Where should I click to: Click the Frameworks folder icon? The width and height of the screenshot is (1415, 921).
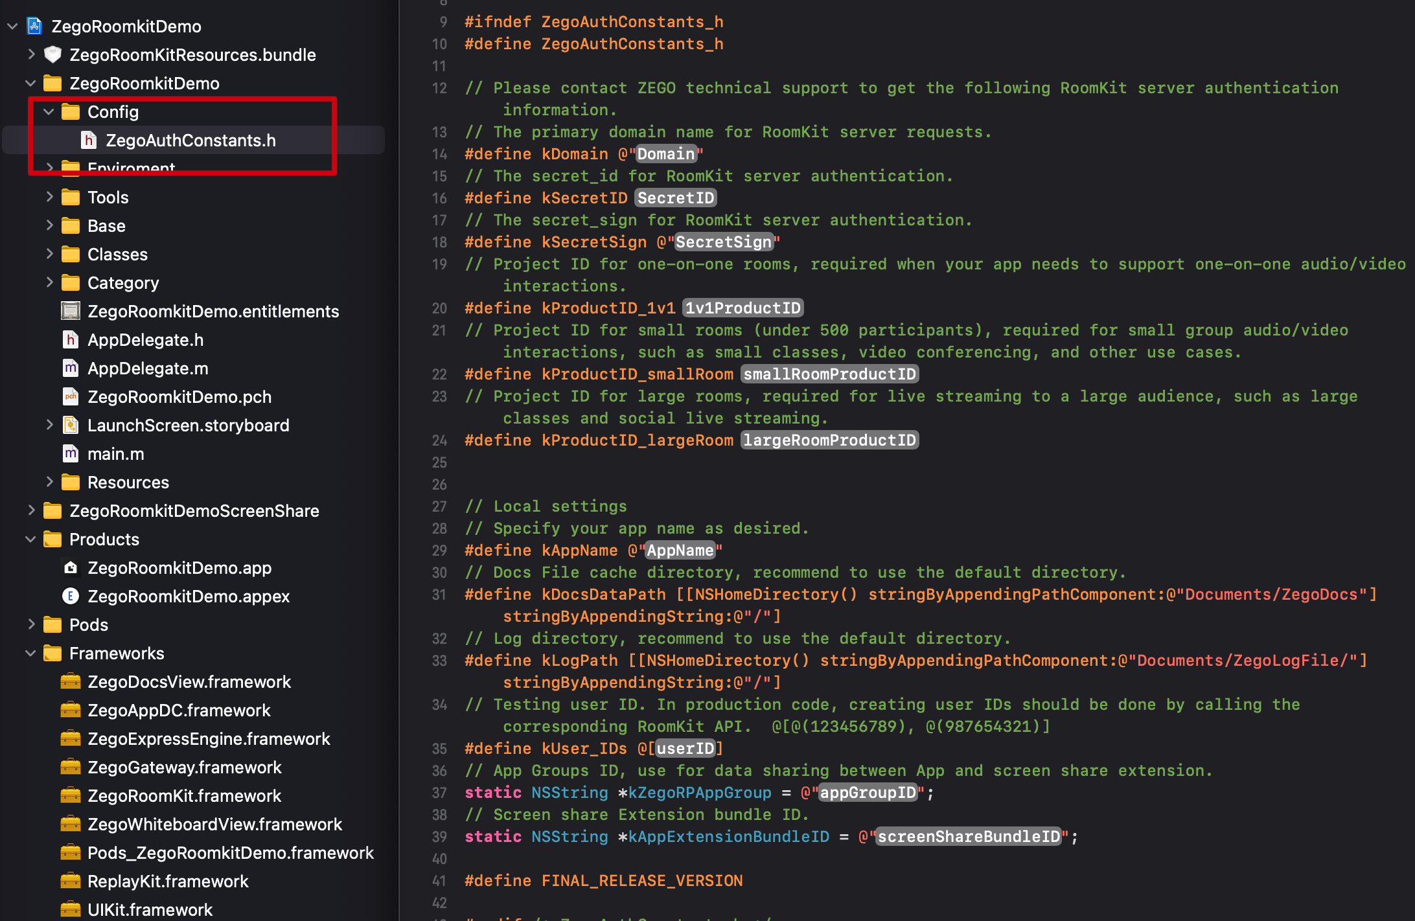tap(52, 654)
